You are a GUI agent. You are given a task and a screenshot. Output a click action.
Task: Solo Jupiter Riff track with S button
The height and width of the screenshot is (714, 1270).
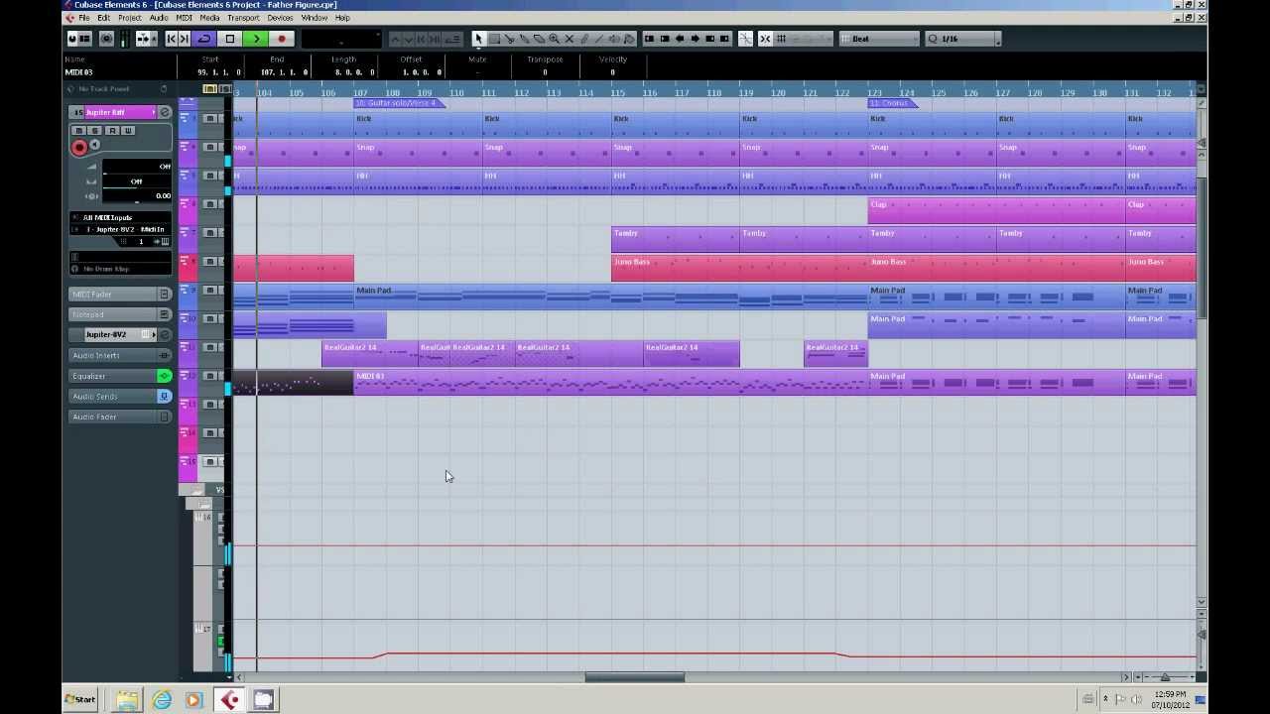point(95,131)
